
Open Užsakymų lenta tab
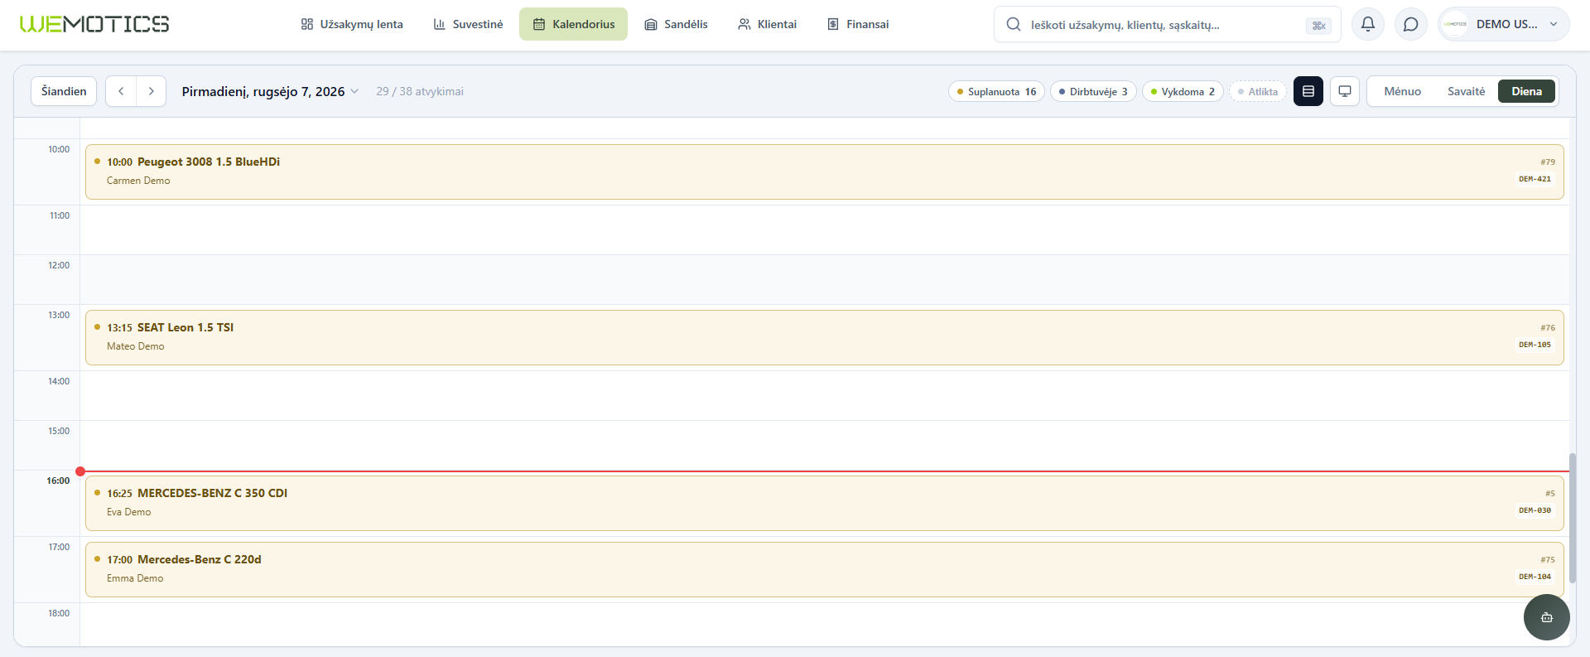(x=352, y=24)
